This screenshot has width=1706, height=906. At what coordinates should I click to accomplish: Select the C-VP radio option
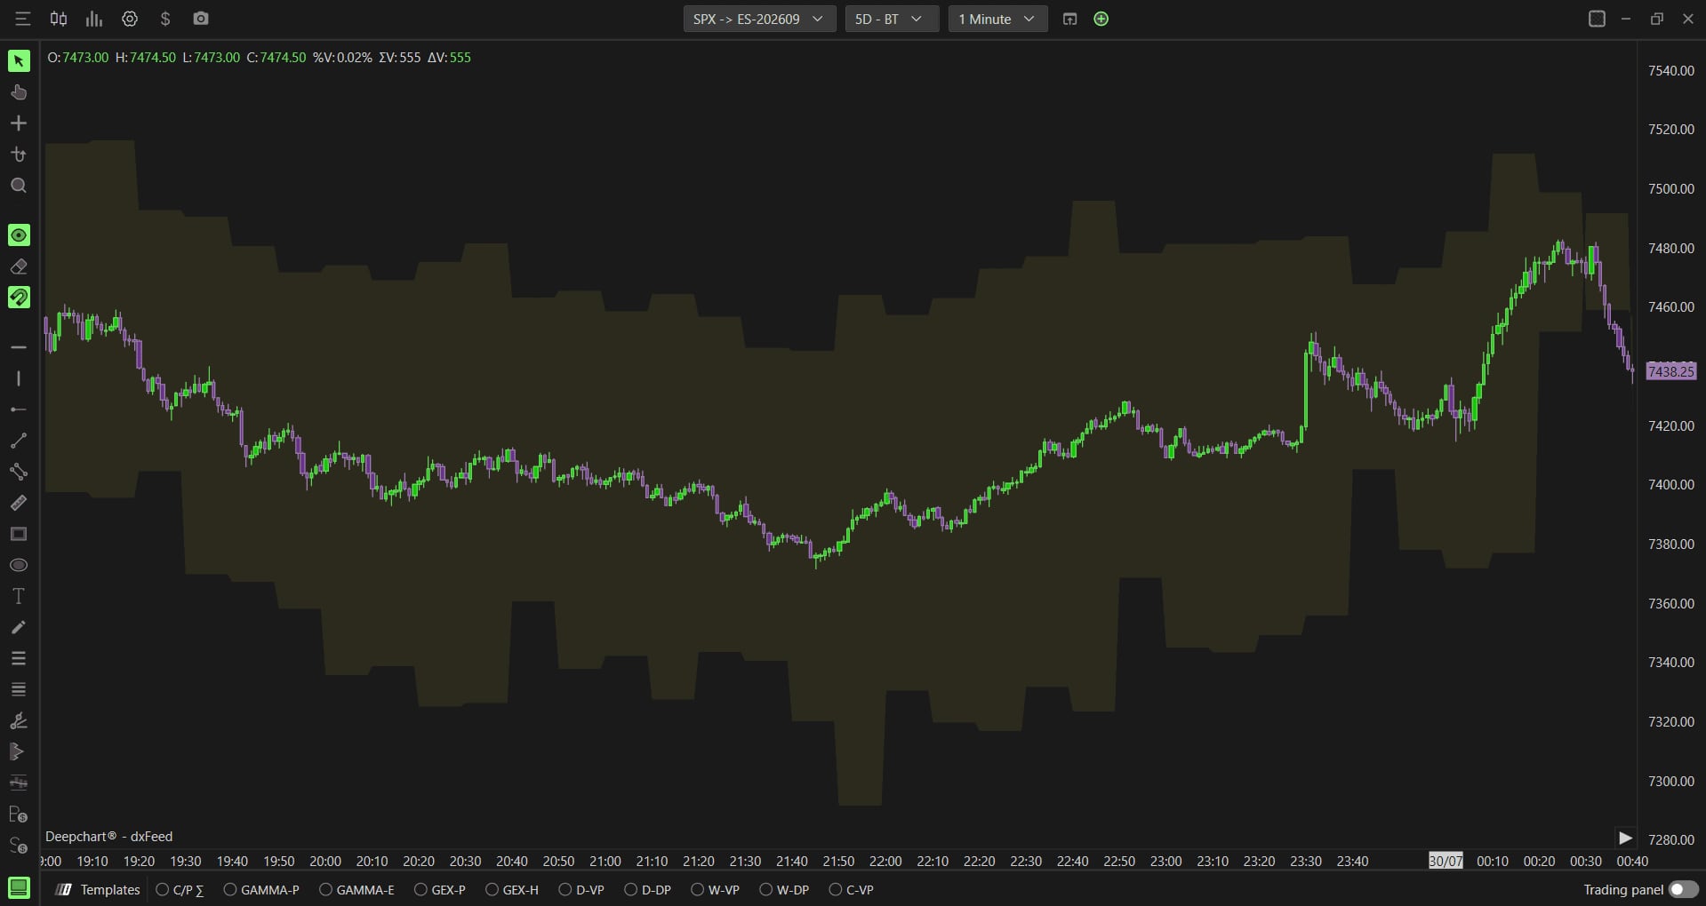pos(851,890)
